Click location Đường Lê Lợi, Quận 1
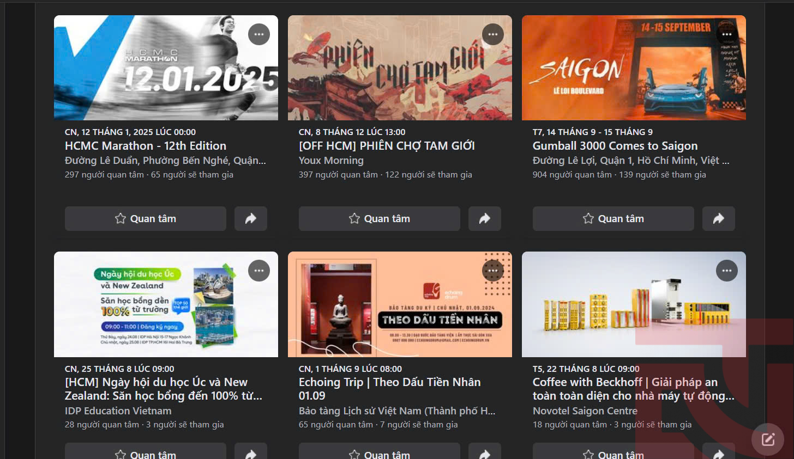The image size is (794, 459). tap(631, 161)
